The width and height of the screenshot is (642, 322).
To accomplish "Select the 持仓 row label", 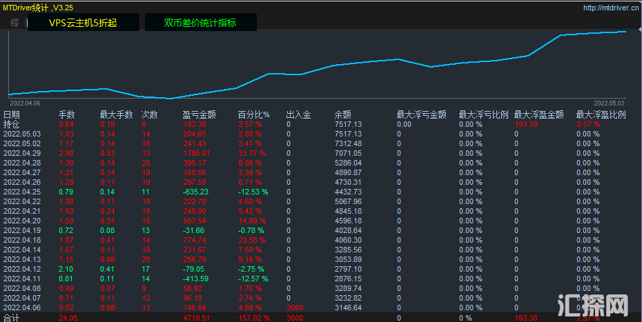I will click(x=12, y=124).
